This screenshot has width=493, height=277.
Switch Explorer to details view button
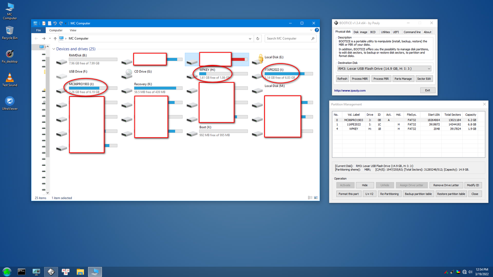click(x=310, y=198)
